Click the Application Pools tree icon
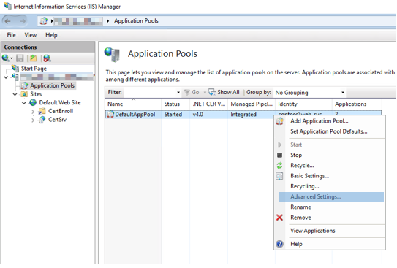The height and width of the screenshot is (268, 397). click(24, 85)
